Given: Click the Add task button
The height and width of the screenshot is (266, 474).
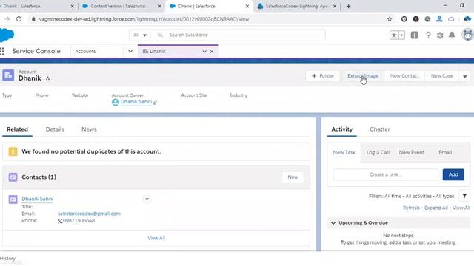Looking at the screenshot, I should tap(453, 174).
